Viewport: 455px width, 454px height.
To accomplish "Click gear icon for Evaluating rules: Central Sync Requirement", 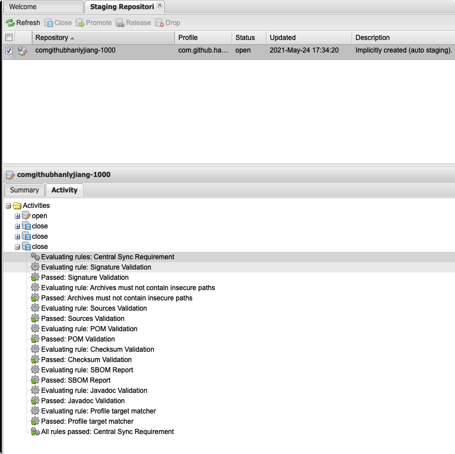I will click(x=35, y=256).
